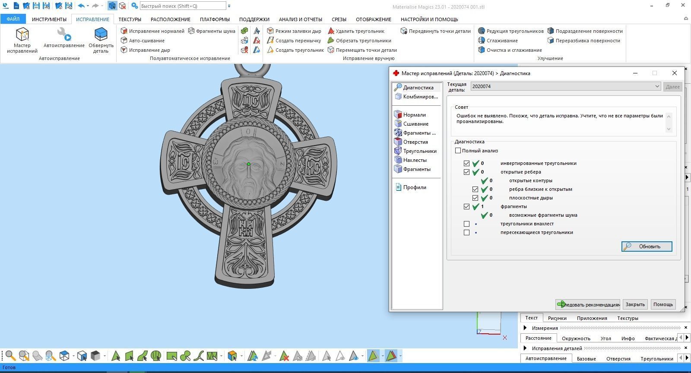Open undo history dropdown arrow
The height and width of the screenshot is (373, 691).
88,6
